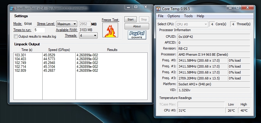Click the Revision value RB-C2
261x123 pixels.
pyautogui.click(x=214, y=49)
